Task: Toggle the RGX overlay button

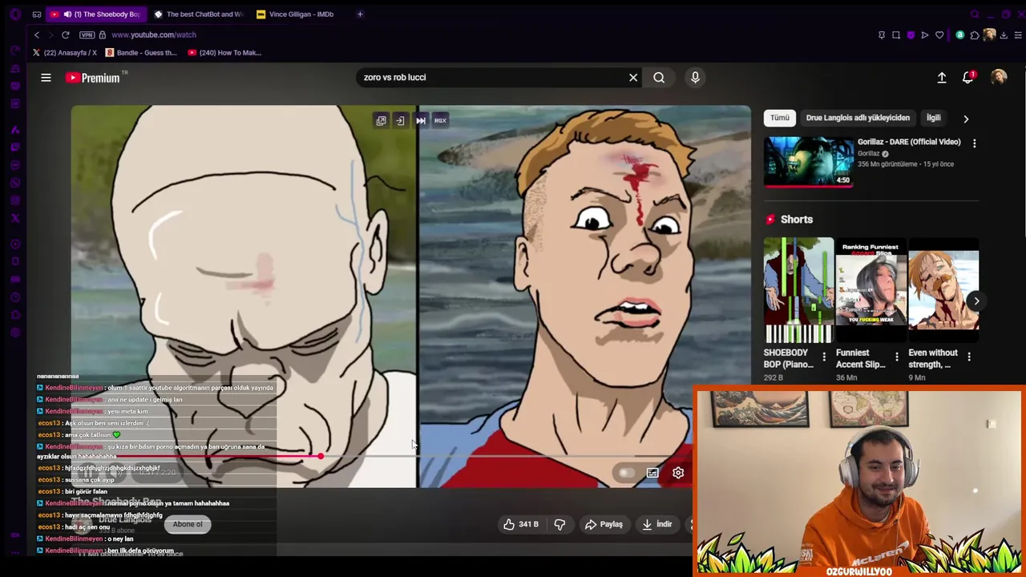Action: tap(440, 120)
